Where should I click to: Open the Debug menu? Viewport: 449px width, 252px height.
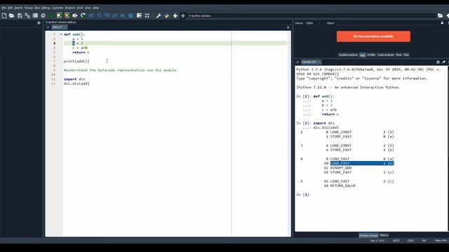click(46, 8)
